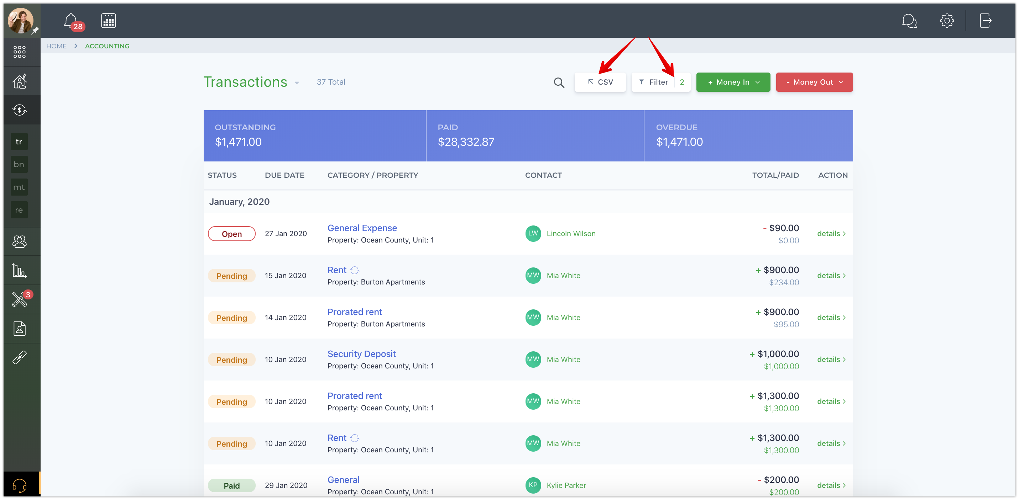This screenshot has height=500, width=1019.
Task: Select the 'mt' sidebar submenu item
Action: (19, 187)
